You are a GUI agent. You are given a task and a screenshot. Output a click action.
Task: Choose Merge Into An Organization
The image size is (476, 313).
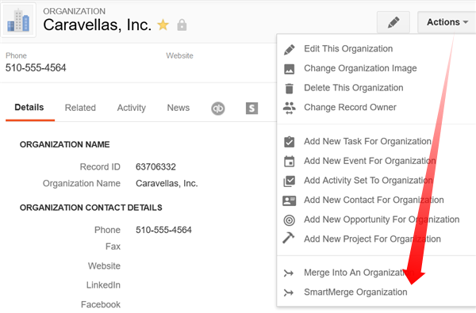[359, 273]
